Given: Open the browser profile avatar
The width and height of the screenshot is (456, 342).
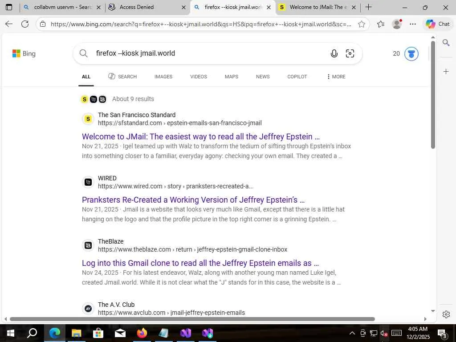Looking at the screenshot, I should [397, 24].
